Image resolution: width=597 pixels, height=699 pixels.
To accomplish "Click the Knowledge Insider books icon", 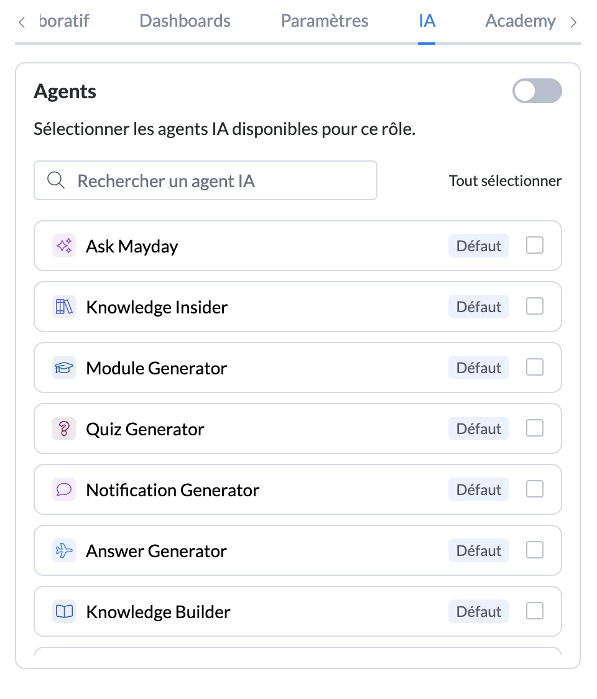I will [64, 307].
